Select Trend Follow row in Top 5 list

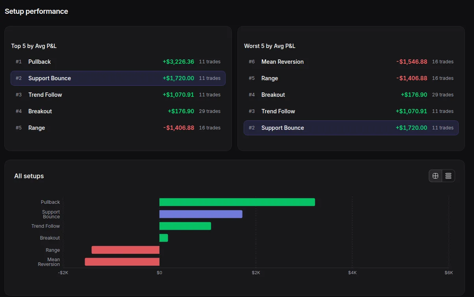coord(118,95)
